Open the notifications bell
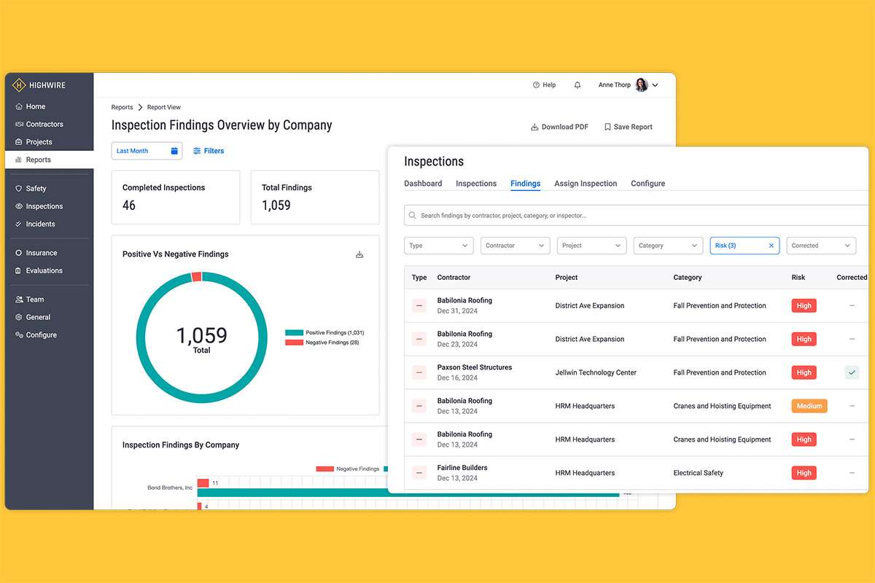 pos(577,85)
